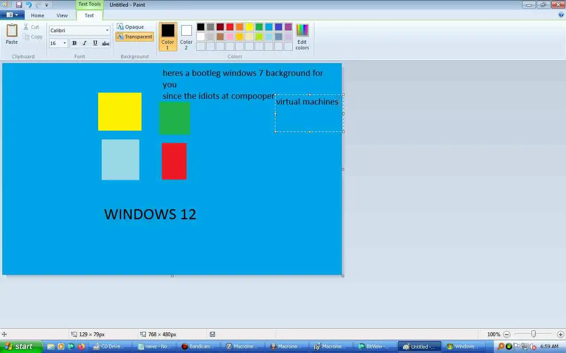Click the zoom in plus button
The height and width of the screenshot is (353, 566).
tap(561, 334)
